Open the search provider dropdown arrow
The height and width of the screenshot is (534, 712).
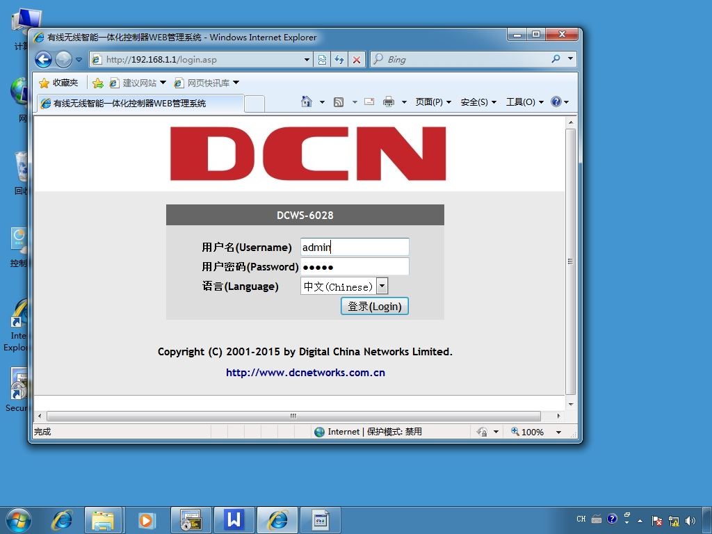[571, 59]
